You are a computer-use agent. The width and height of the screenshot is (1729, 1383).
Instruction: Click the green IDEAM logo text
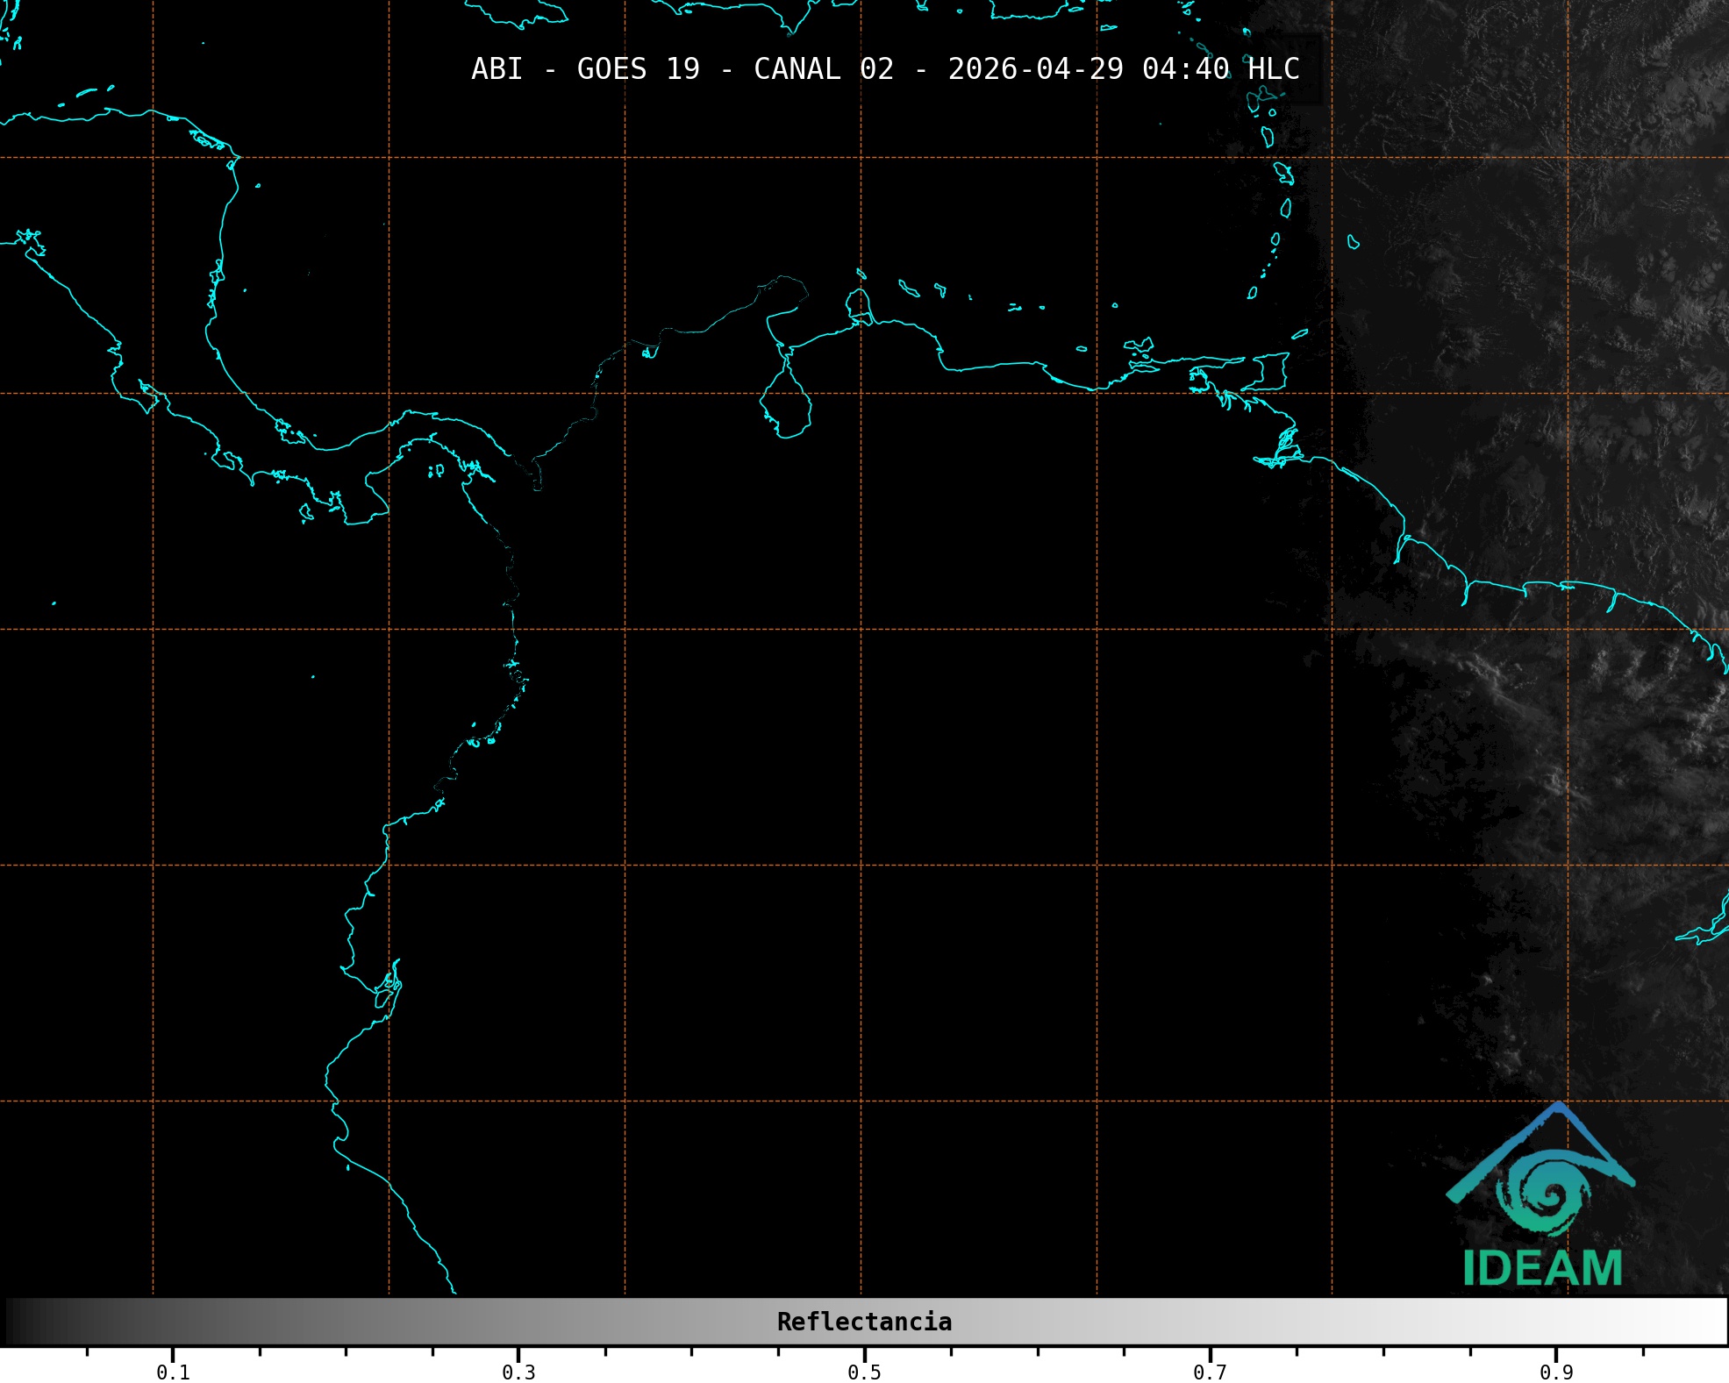coord(1542,1268)
